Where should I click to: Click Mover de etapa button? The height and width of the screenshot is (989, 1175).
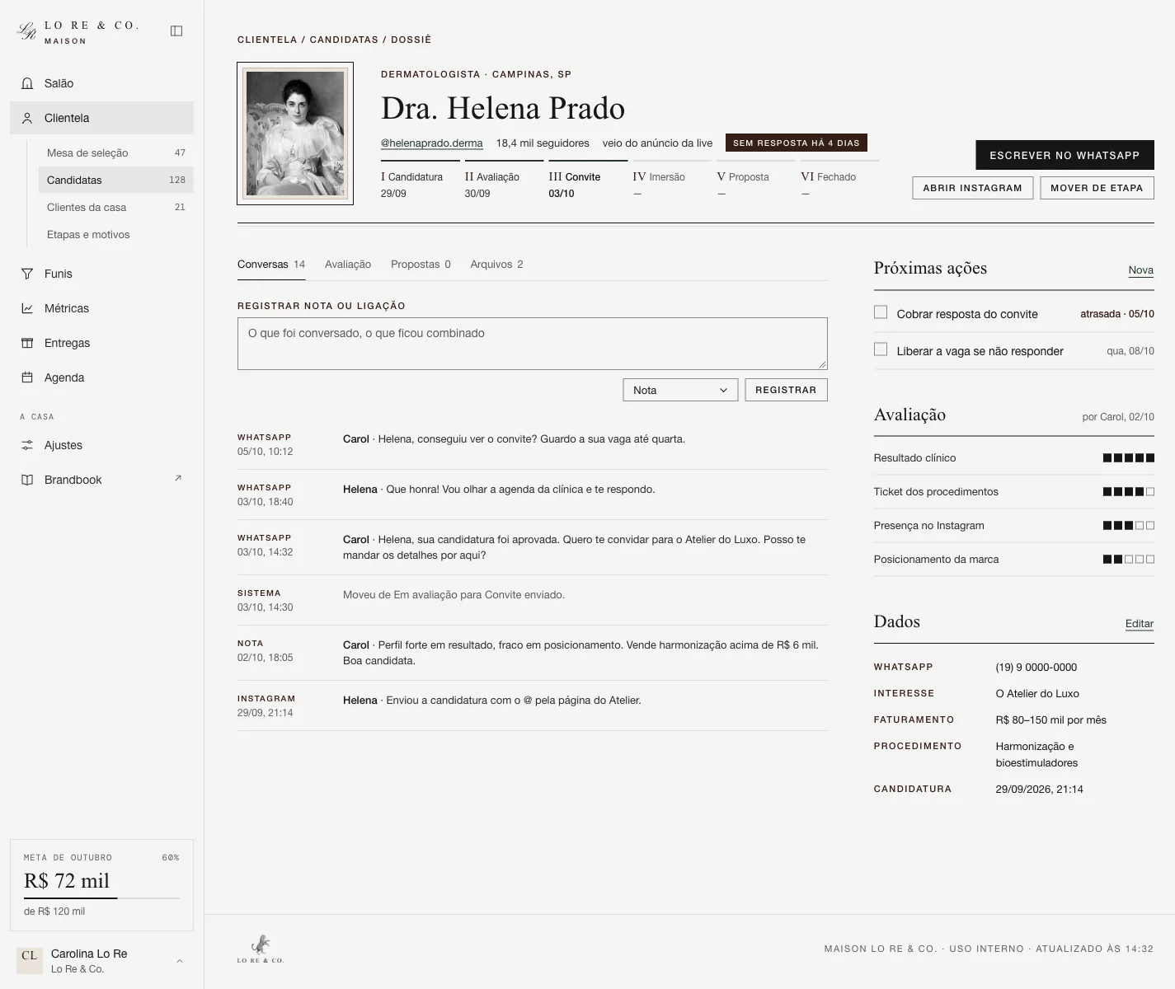pyautogui.click(x=1097, y=188)
